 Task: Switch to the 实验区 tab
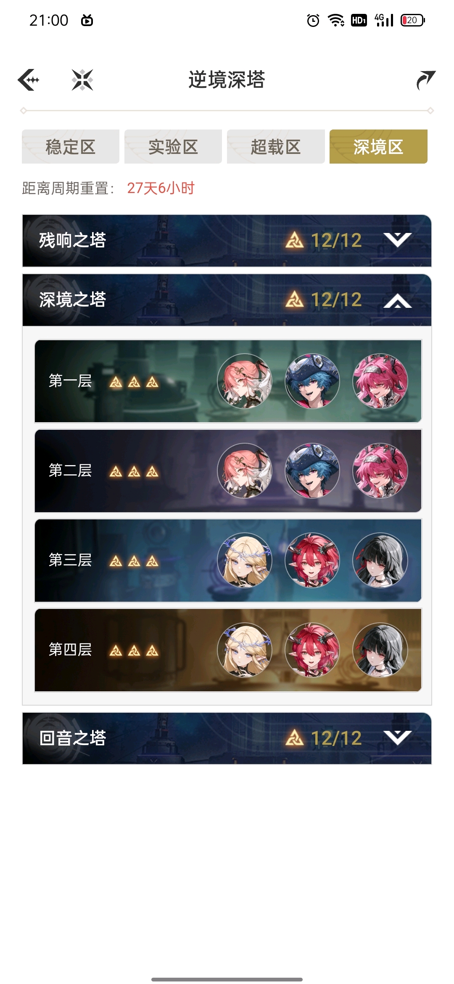click(x=173, y=146)
